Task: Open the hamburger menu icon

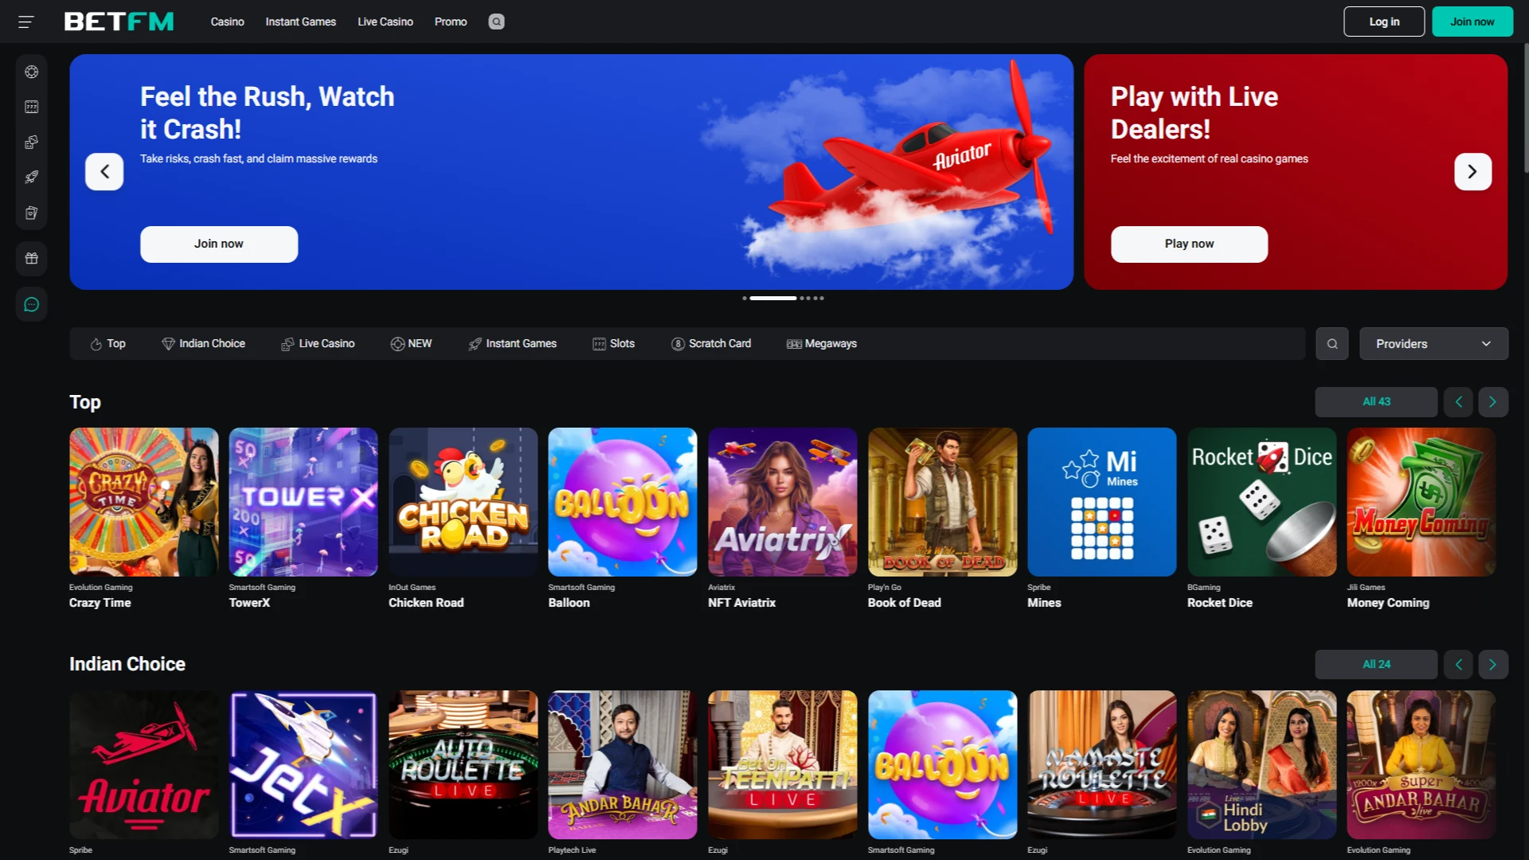Action: pyautogui.click(x=26, y=21)
